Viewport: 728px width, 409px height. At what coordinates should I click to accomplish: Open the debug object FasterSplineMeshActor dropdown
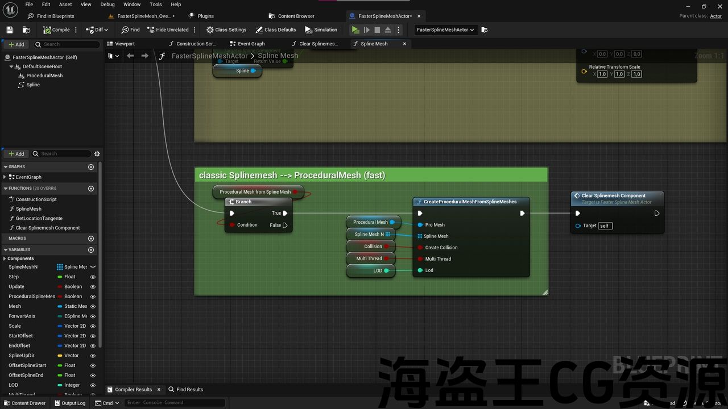click(x=445, y=30)
